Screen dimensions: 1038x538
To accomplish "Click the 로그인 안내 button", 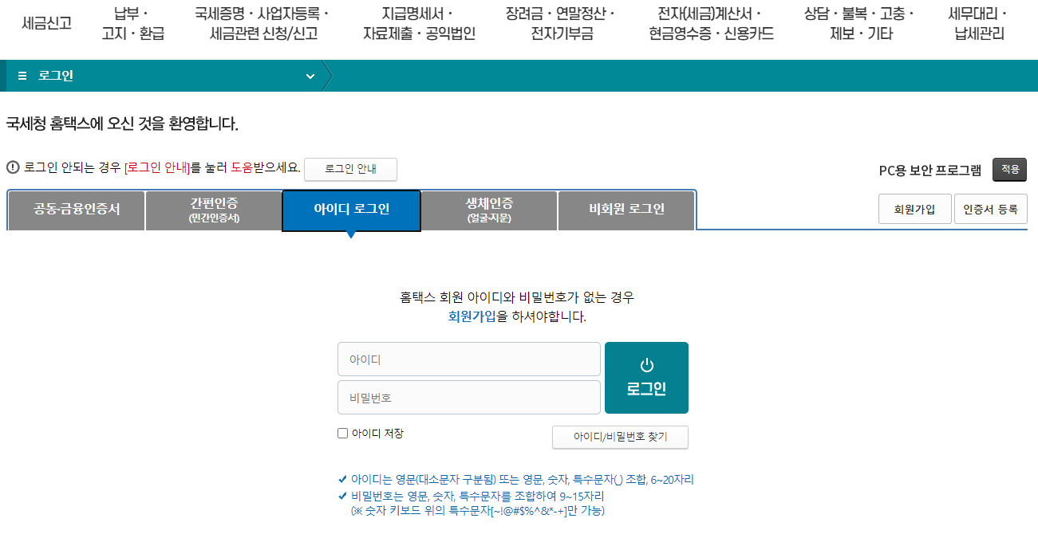I will tap(350, 169).
